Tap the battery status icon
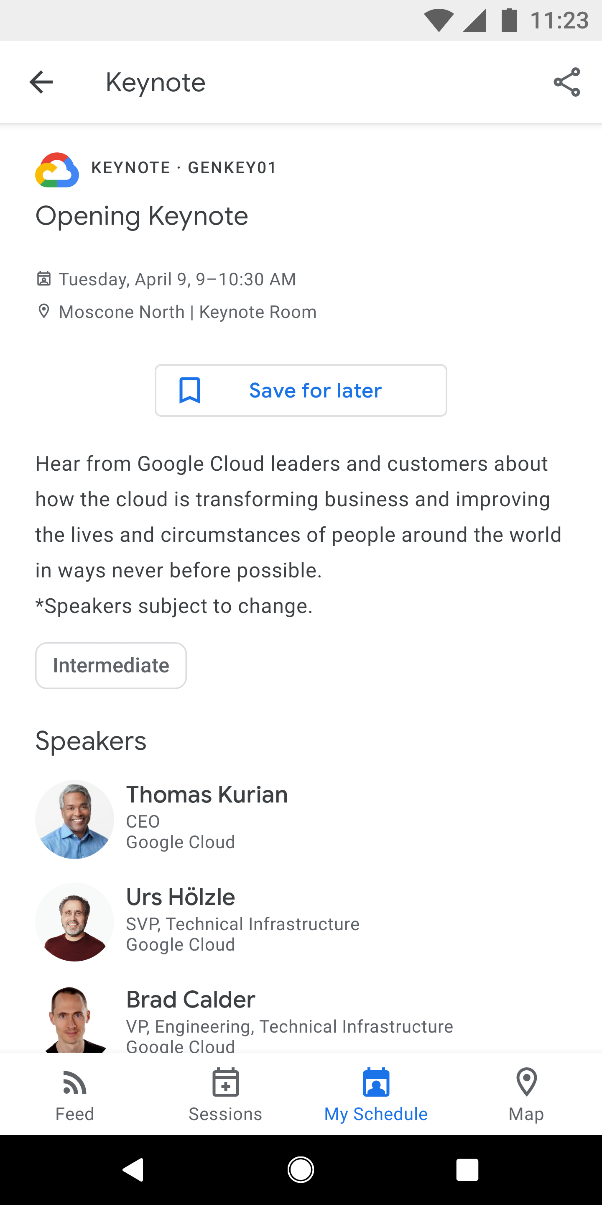Image resolution: width=602 pixels, height=1205 pixels. [509, 20]
